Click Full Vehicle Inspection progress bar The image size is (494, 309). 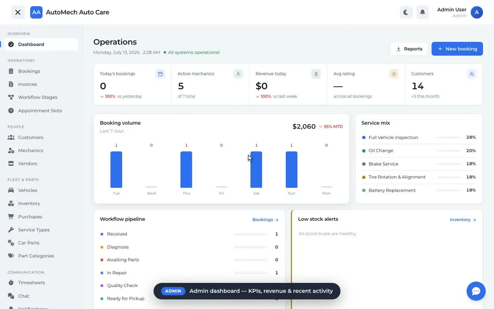[448, 138]
